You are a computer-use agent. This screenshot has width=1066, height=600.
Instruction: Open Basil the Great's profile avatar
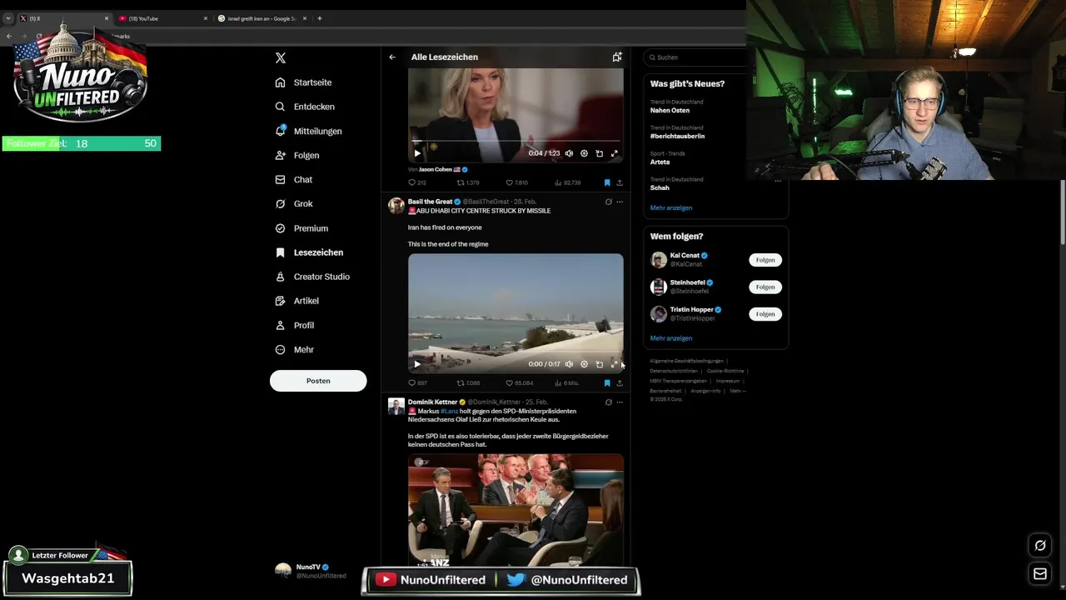coord(396,205)
